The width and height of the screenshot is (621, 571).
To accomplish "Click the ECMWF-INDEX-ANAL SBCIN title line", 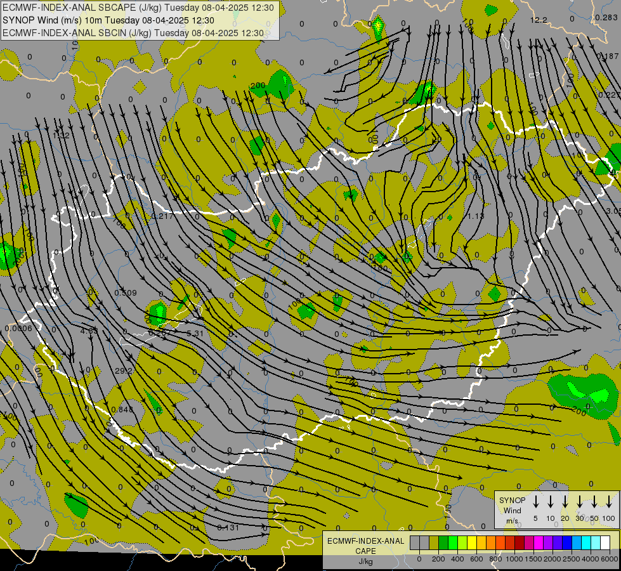I will [x=133, y=33].
